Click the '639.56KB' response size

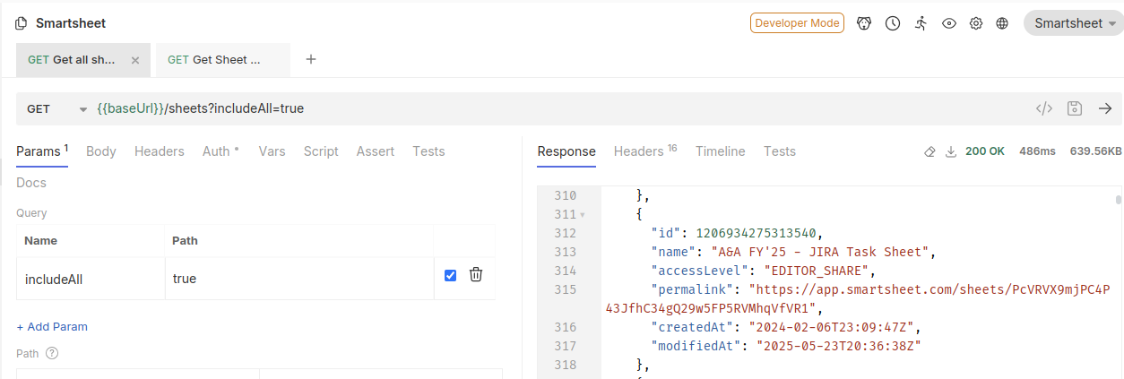[x=1095, y=151]
